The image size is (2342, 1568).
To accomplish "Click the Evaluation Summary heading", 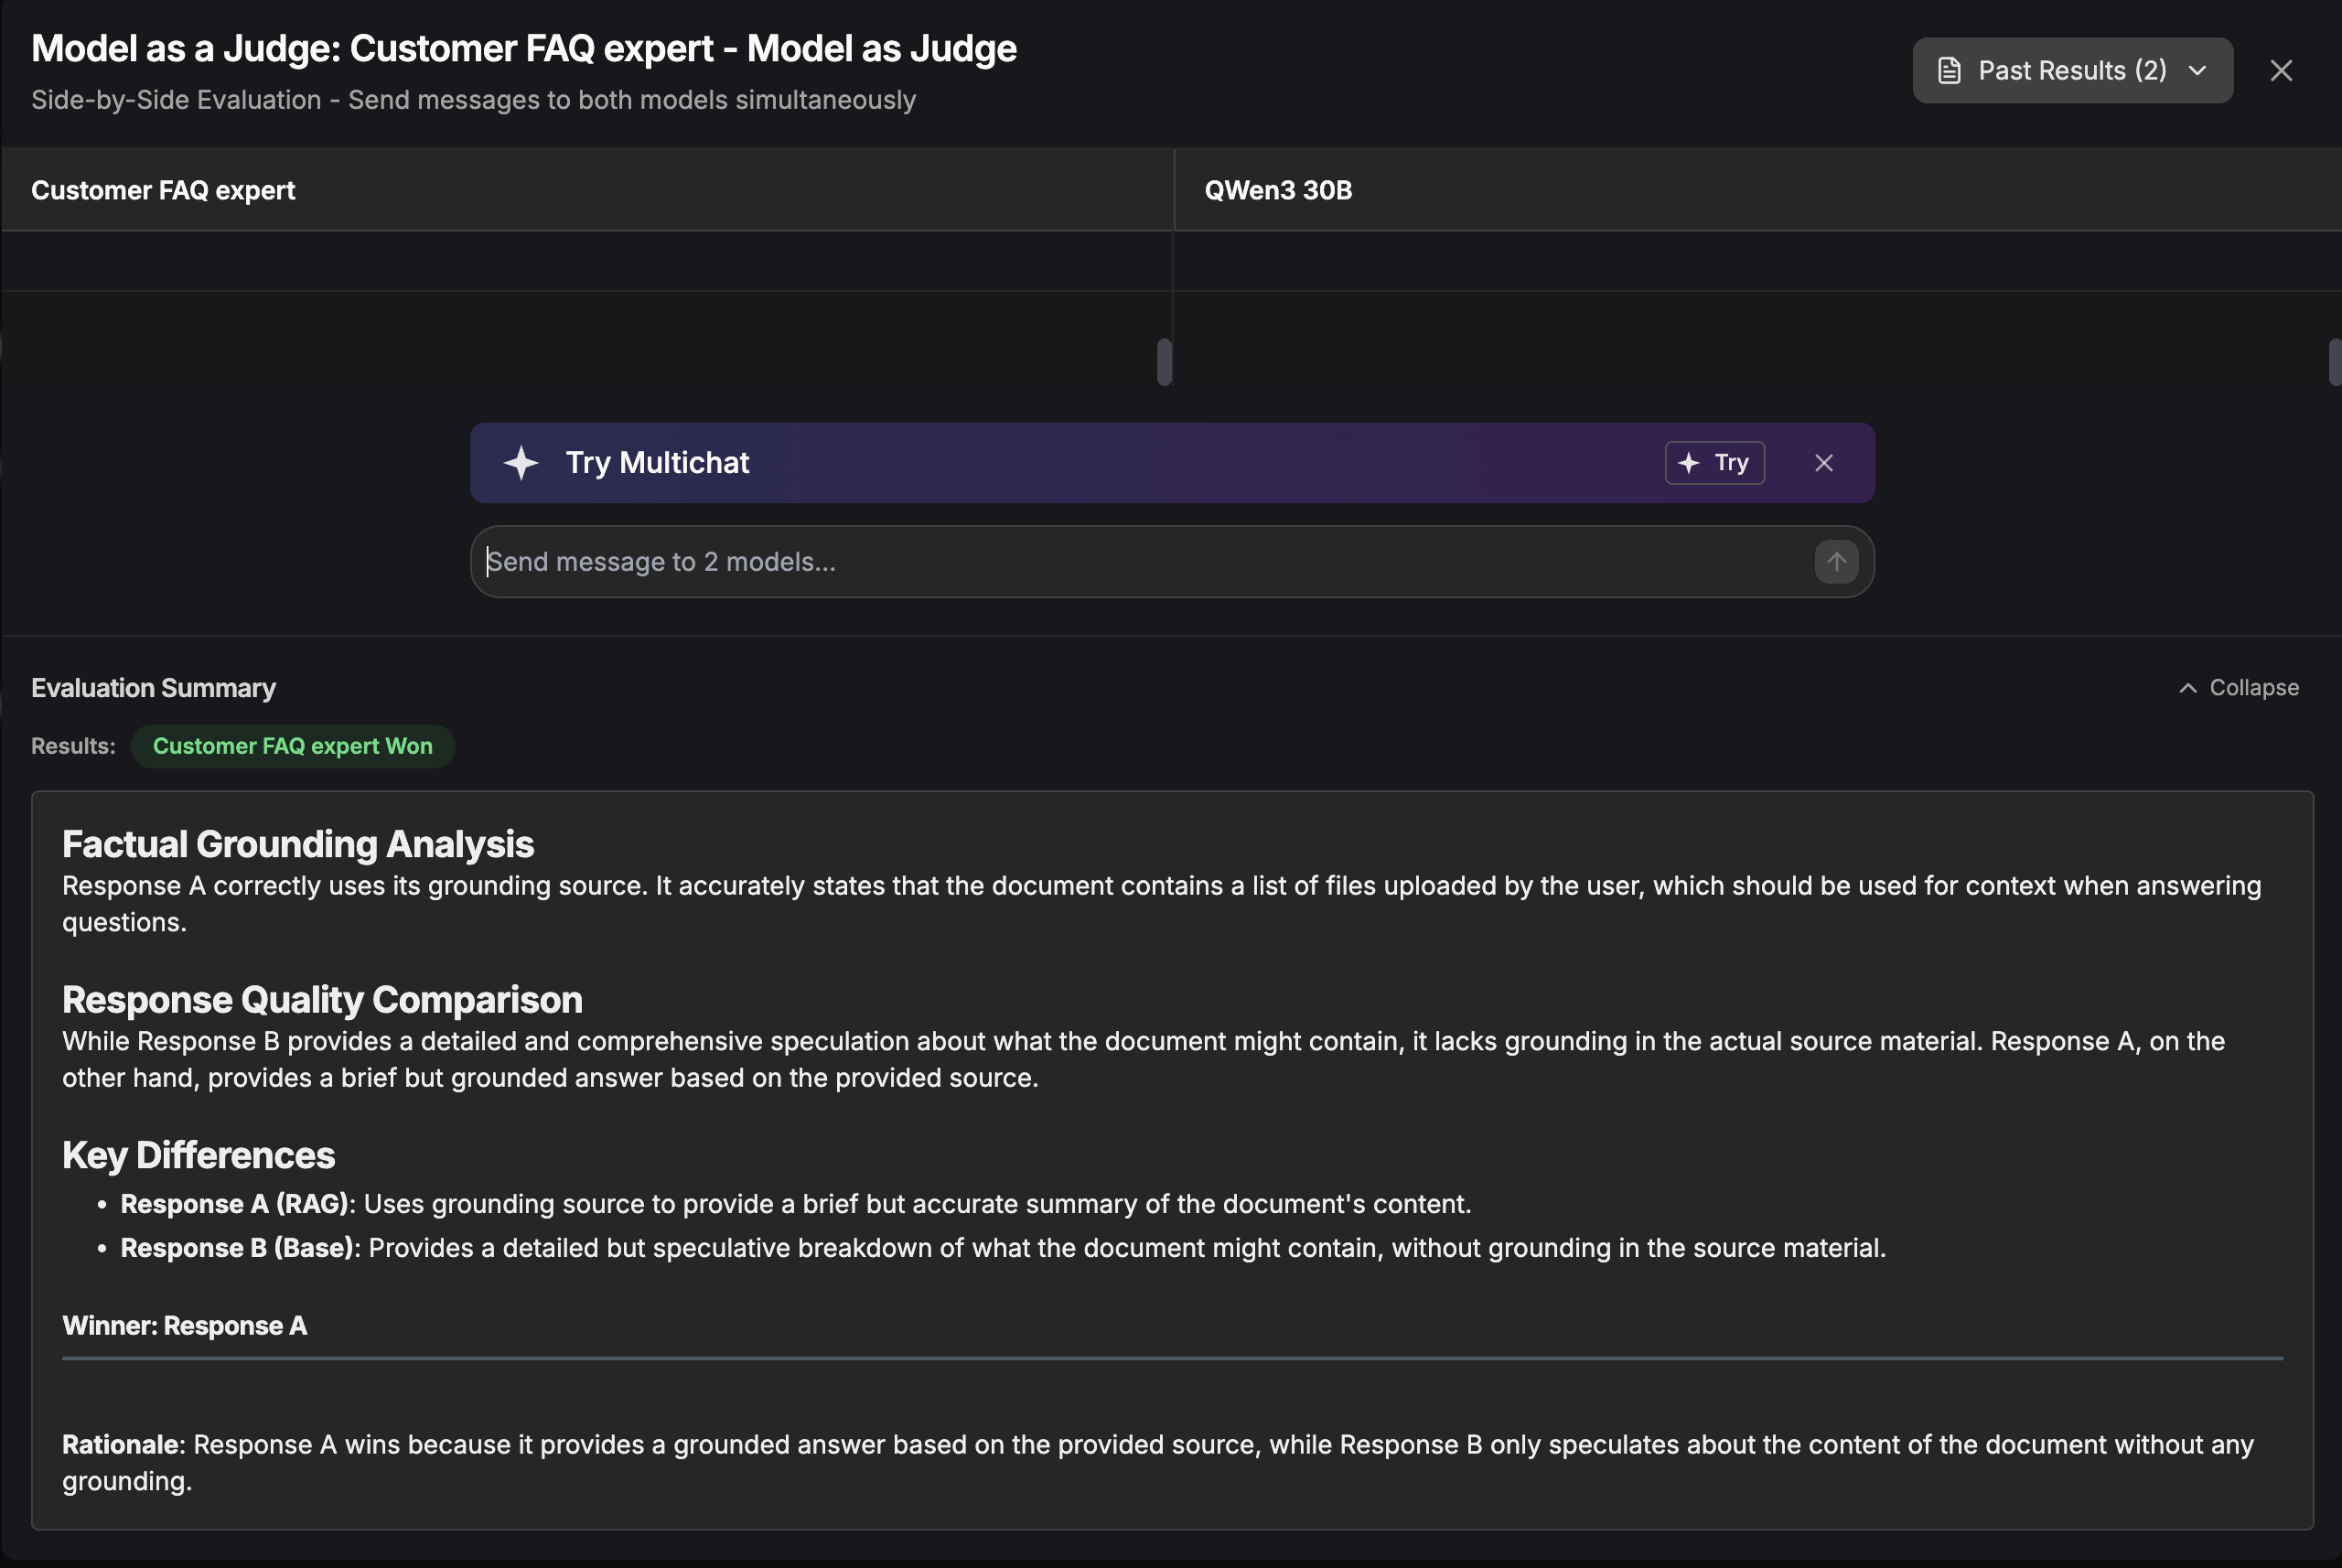I will click(x=153, y=687).
